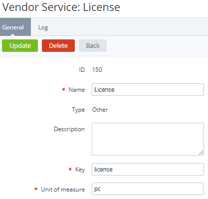Viewport: 208px width, 199px height.
Task: Click the Unit of measure label
Action: pyautogui.click(x=63, y=190)
